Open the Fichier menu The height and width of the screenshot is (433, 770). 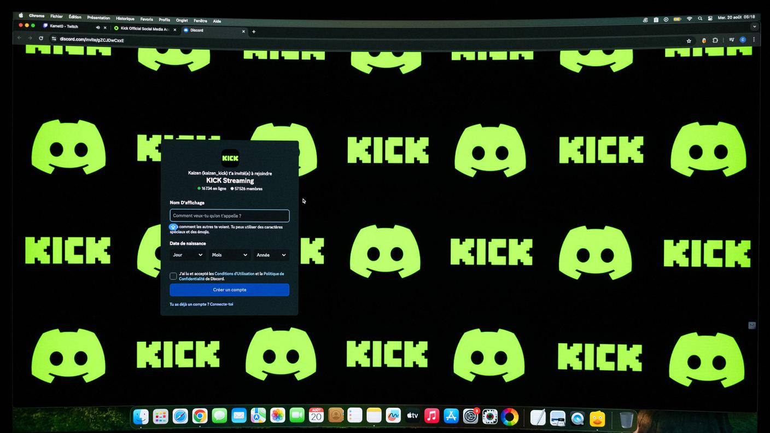click(x=56, y=16)
